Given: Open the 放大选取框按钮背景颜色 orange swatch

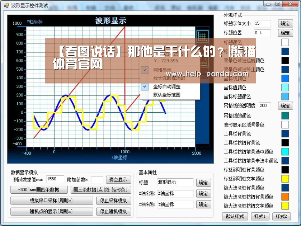Looking at the screenshot, I should (285, 197).
